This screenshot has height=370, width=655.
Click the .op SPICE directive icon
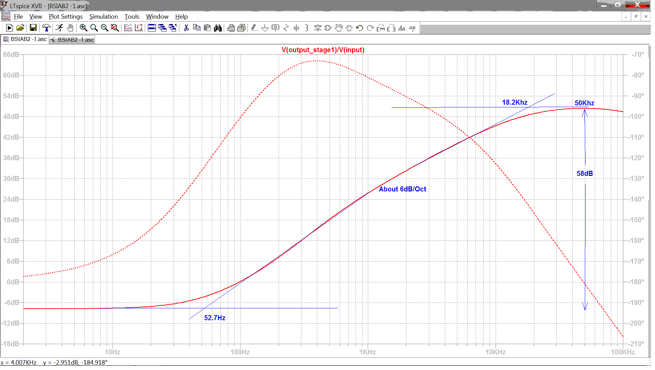point(412,28)
